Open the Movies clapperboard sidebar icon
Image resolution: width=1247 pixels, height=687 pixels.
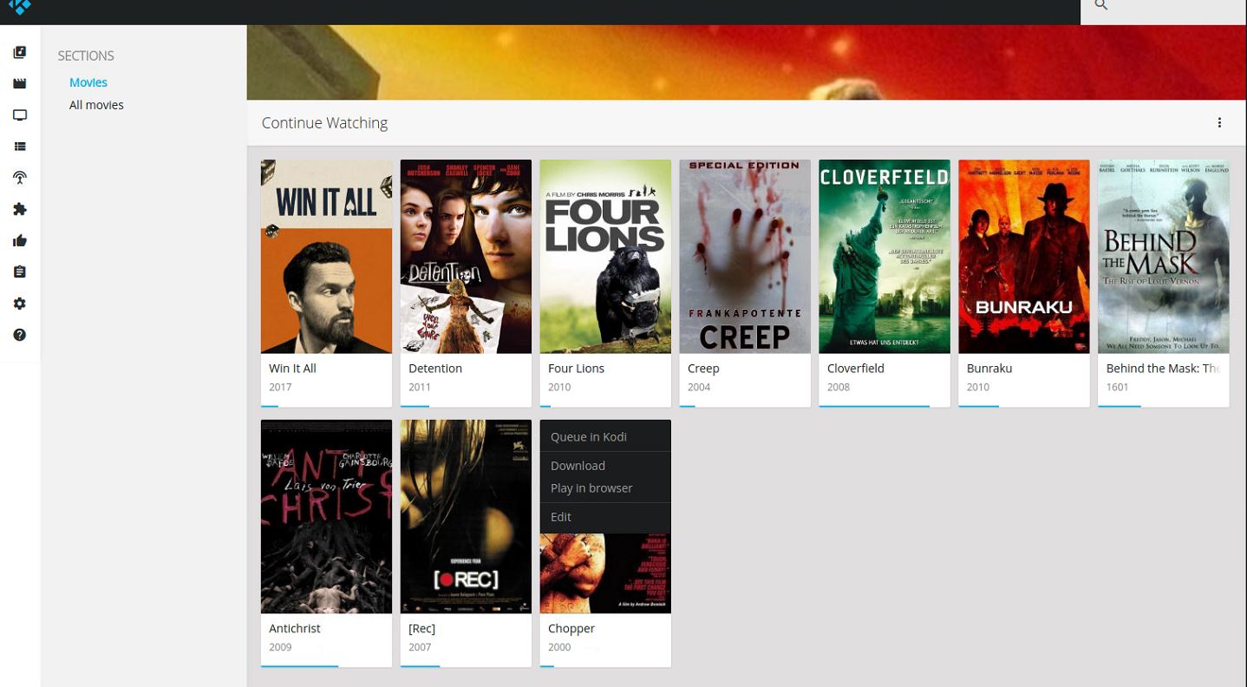pyautogui.click(x=20, y=83)
